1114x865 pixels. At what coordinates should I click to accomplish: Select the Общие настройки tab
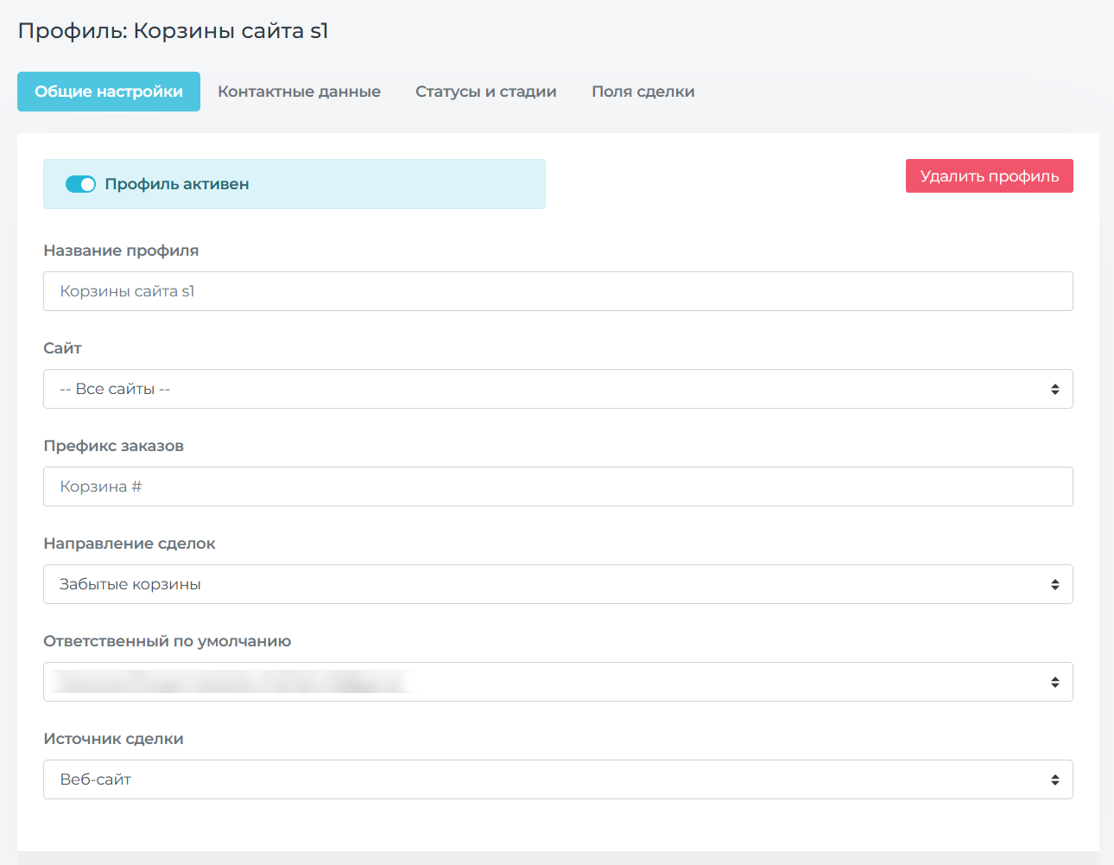[109, 92]
